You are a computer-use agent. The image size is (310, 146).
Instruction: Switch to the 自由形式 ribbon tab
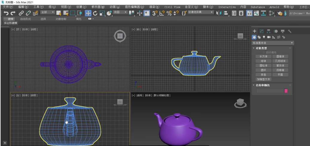(x=25, y=19)
